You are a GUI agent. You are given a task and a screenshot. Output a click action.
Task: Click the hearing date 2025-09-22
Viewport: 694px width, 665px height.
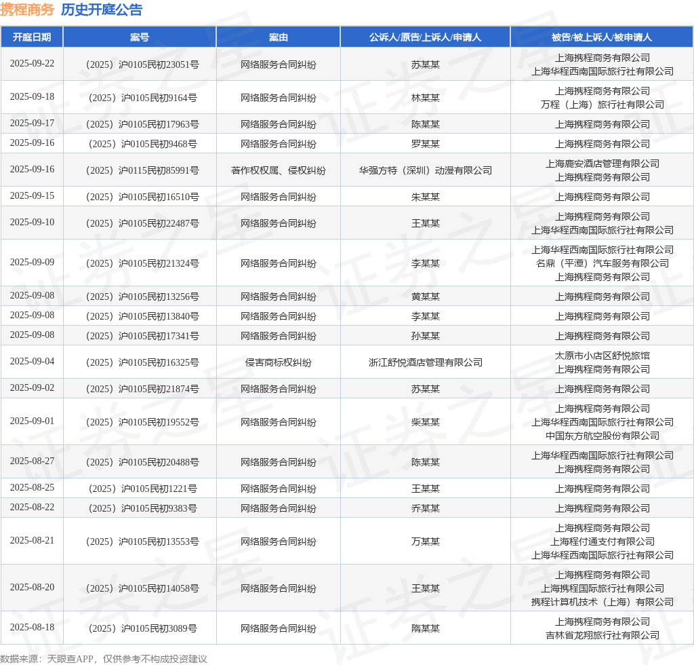(x=32, y=63)
